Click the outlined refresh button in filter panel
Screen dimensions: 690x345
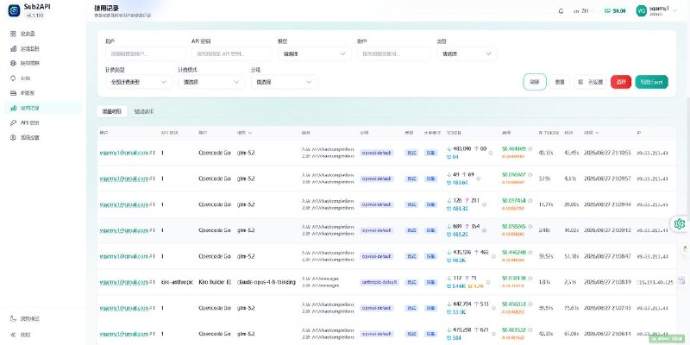coord(535,82)
